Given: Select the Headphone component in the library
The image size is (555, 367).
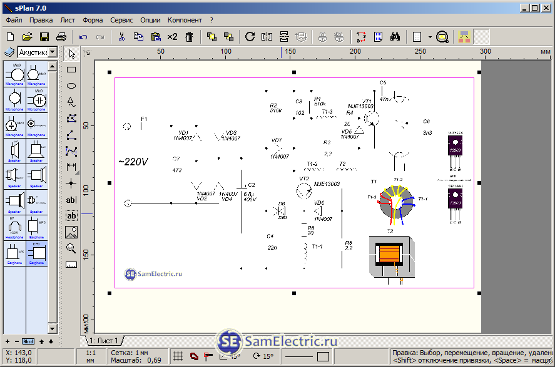Looking at the screenshot, I should point(14,227).
